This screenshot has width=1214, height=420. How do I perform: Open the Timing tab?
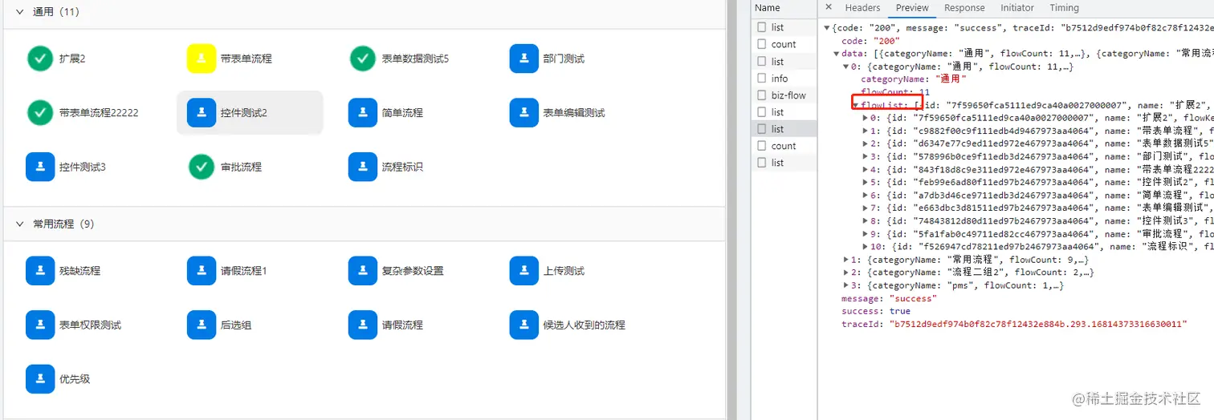pyautogui.click(x=1064, y=8)
